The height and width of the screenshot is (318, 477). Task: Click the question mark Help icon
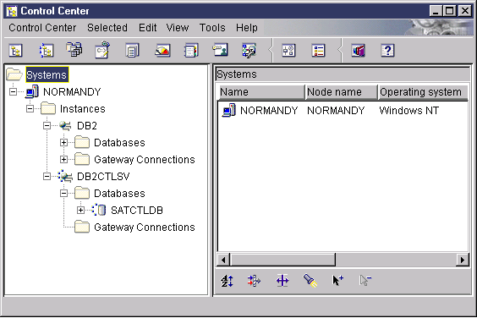pyautogui.click(x=387, y=51)
